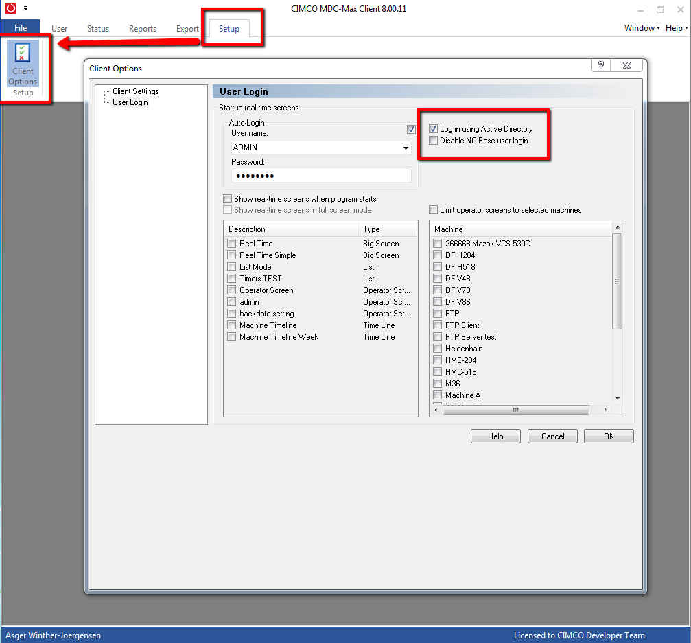Image resolution: width=691 pixels, height=643 pixels.
Task: Select the Export ribbon tab
Action: click(x=188, y=29)
